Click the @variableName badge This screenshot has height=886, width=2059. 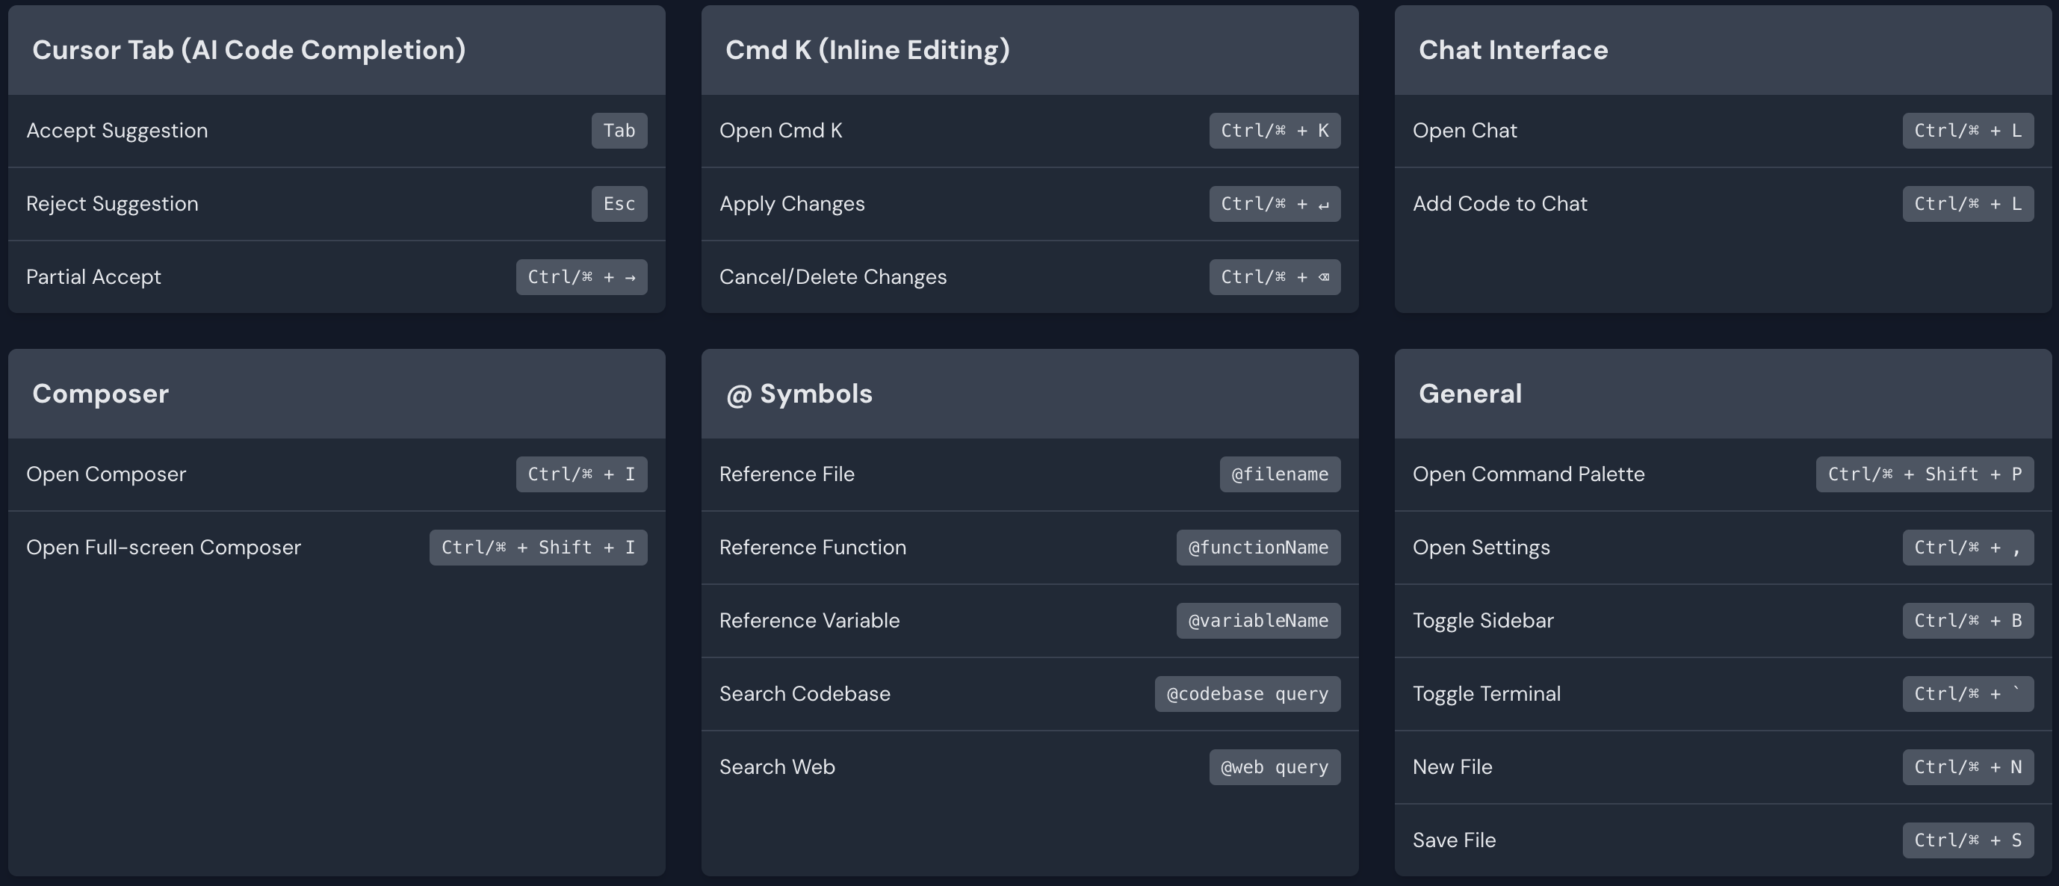tap(1258, 621)
